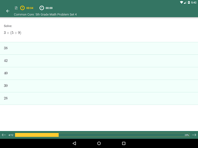Screen dimensions: 198x148
Task: Tap Android back navigation button
Action: 74,143
